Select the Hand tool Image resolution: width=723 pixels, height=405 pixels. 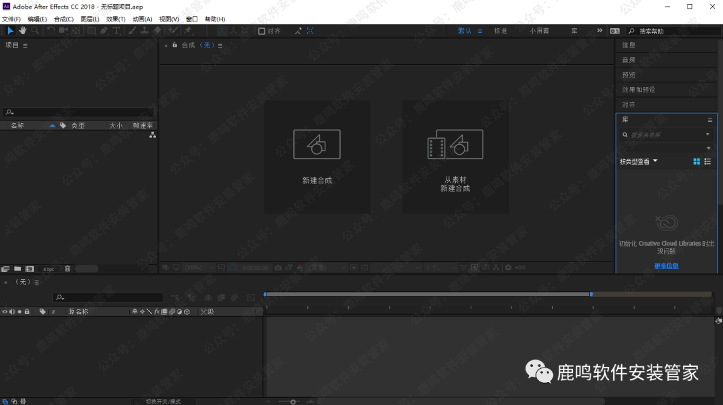coord(22,31)
